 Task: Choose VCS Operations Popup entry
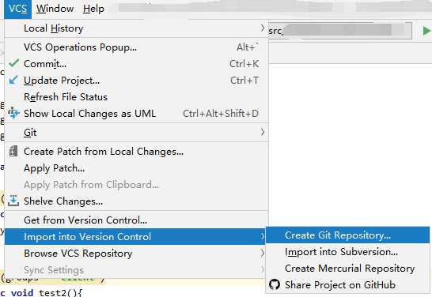(136, 47)
